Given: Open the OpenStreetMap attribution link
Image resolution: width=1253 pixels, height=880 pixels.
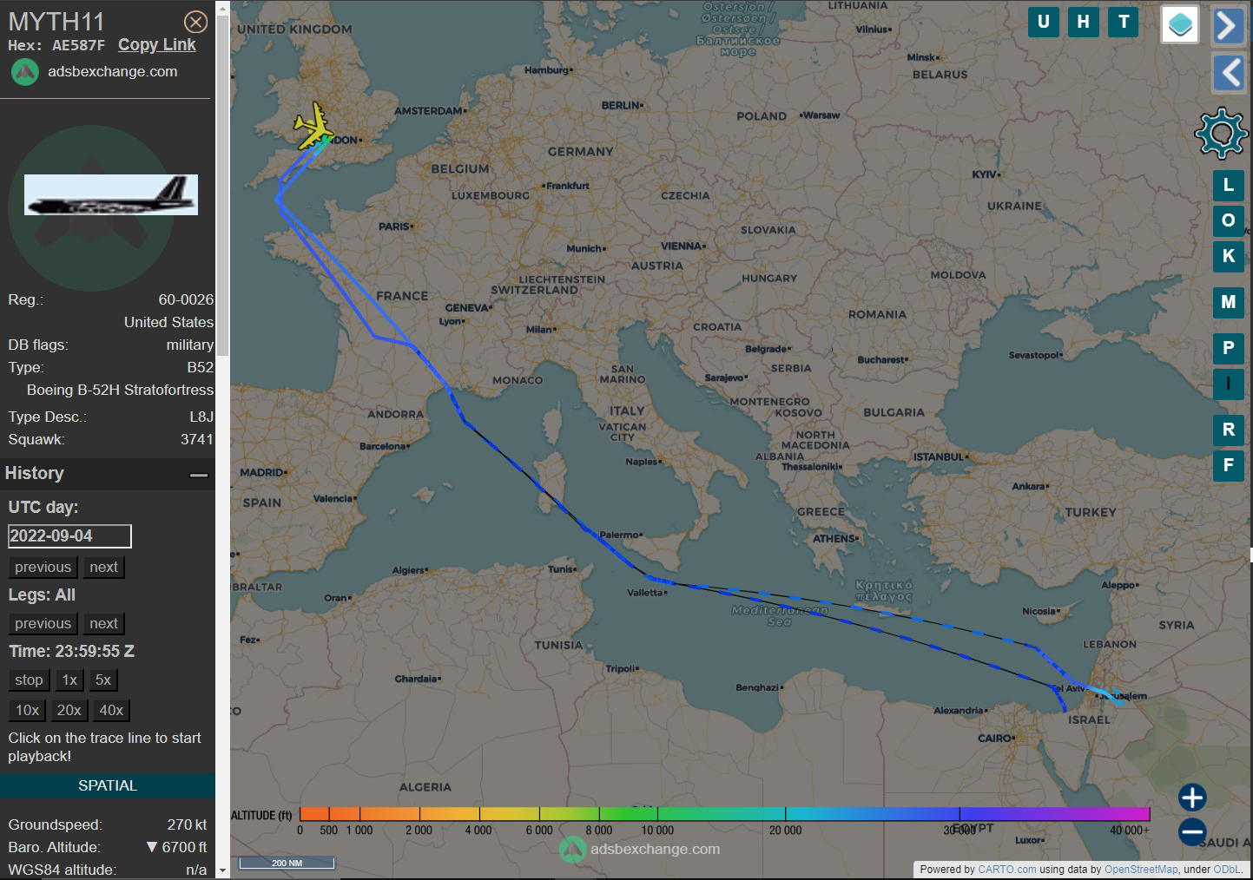Looking at the screenshot, I should [1141, 870].
